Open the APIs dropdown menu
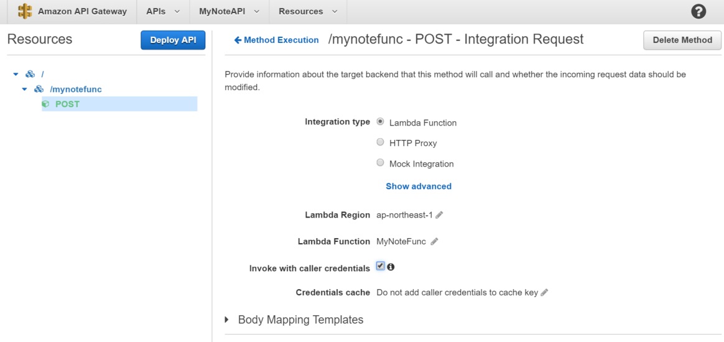 [163, 12]
